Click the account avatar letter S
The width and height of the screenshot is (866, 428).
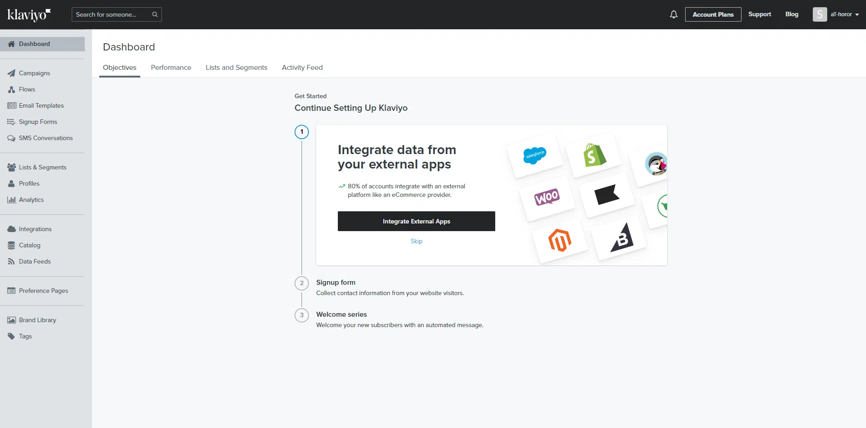820,14
